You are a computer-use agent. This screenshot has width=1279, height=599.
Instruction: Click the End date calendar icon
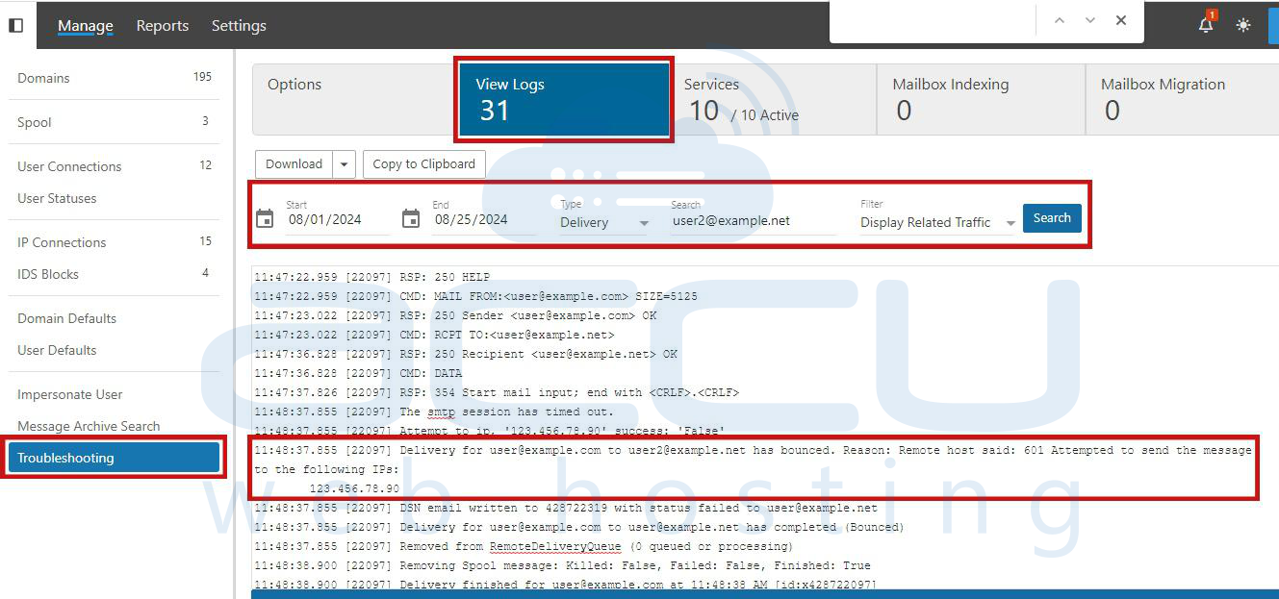411,219
